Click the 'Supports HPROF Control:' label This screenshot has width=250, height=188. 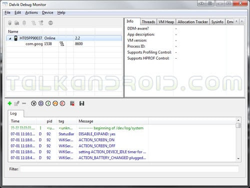click(148, 58)
